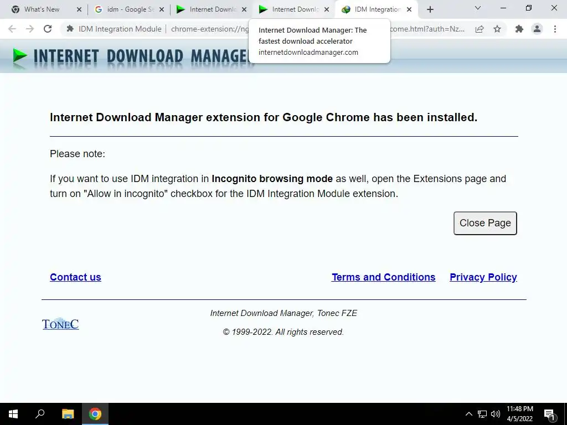Image resolution: width=567 pixels, height=425 pixels.
Task: Click the Chrome taskbar icon
Action: 95,414
